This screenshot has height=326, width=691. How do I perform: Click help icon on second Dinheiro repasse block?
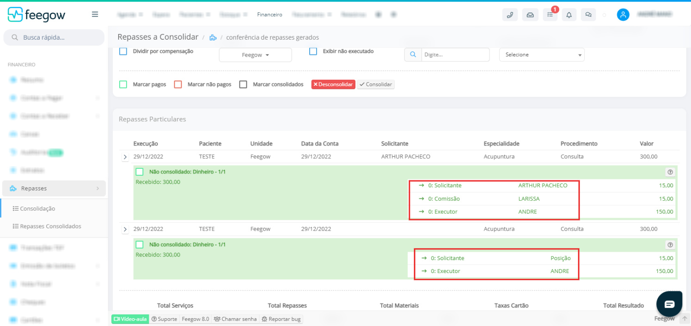point(670,245)
